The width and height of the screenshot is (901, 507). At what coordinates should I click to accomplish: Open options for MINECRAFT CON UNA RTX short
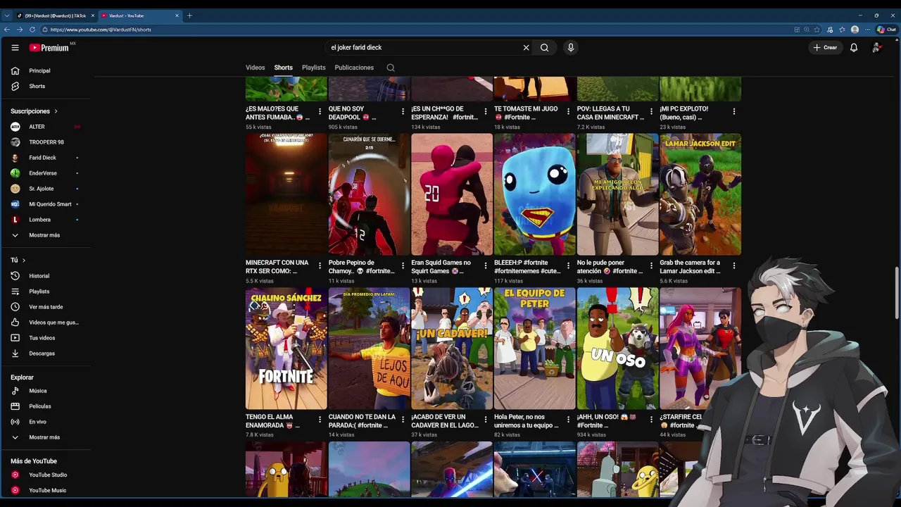[x=320, y=266]
